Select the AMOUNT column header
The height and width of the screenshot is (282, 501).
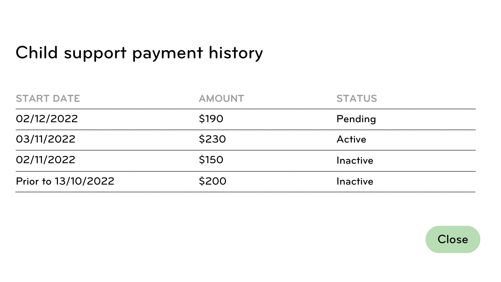pos(221,98)
